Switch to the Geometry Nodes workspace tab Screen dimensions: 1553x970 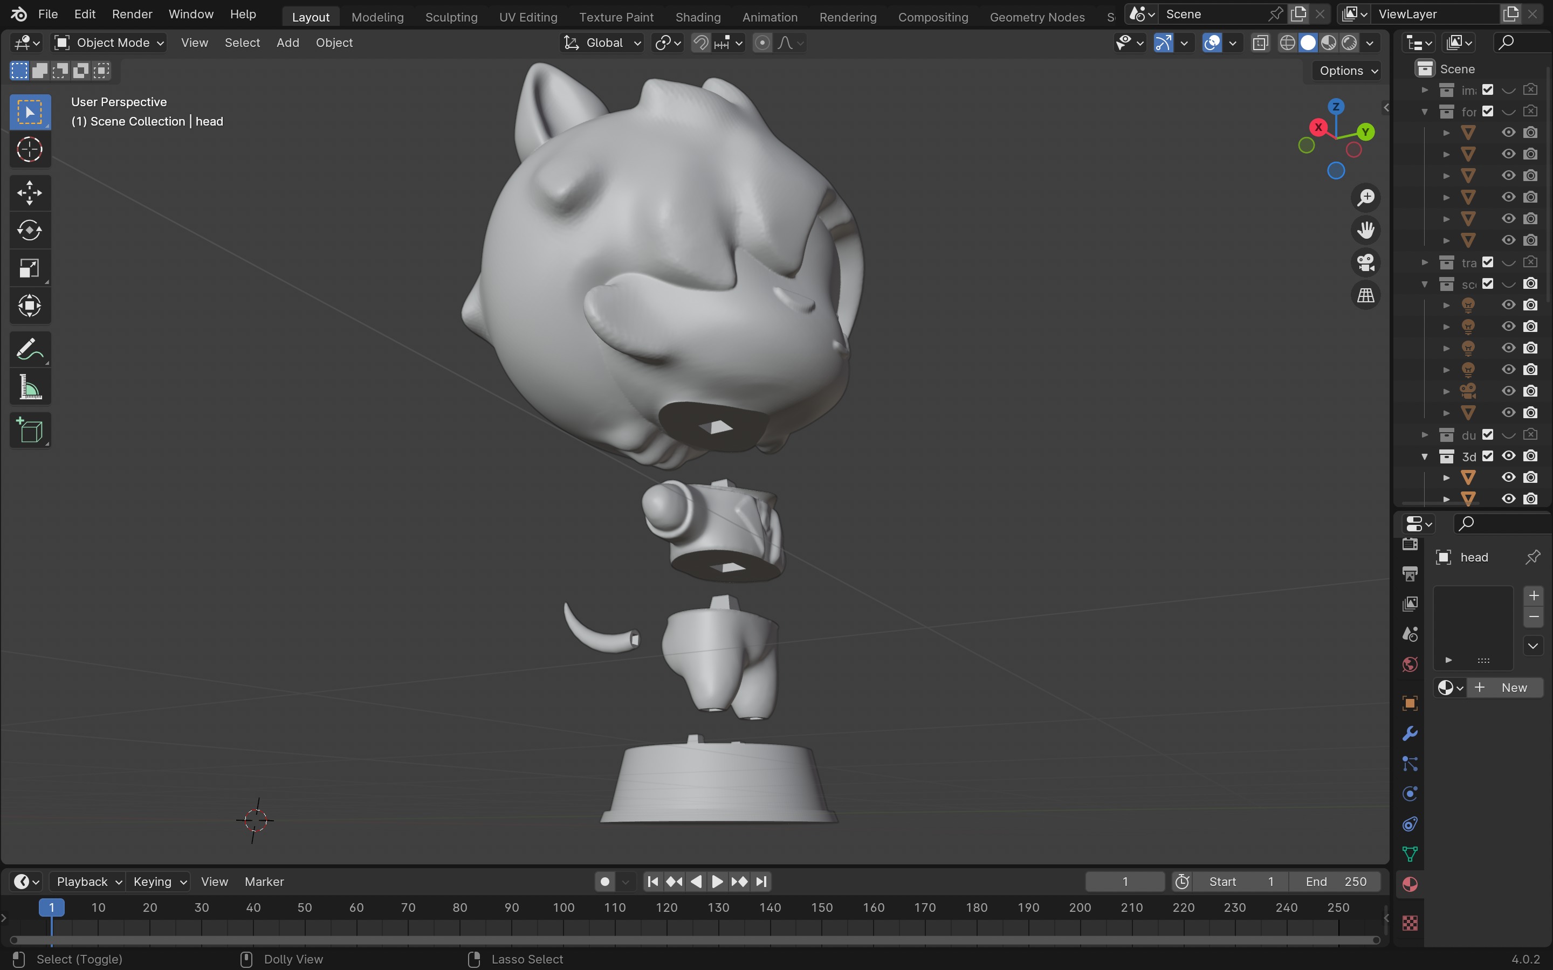point(1037,17)
